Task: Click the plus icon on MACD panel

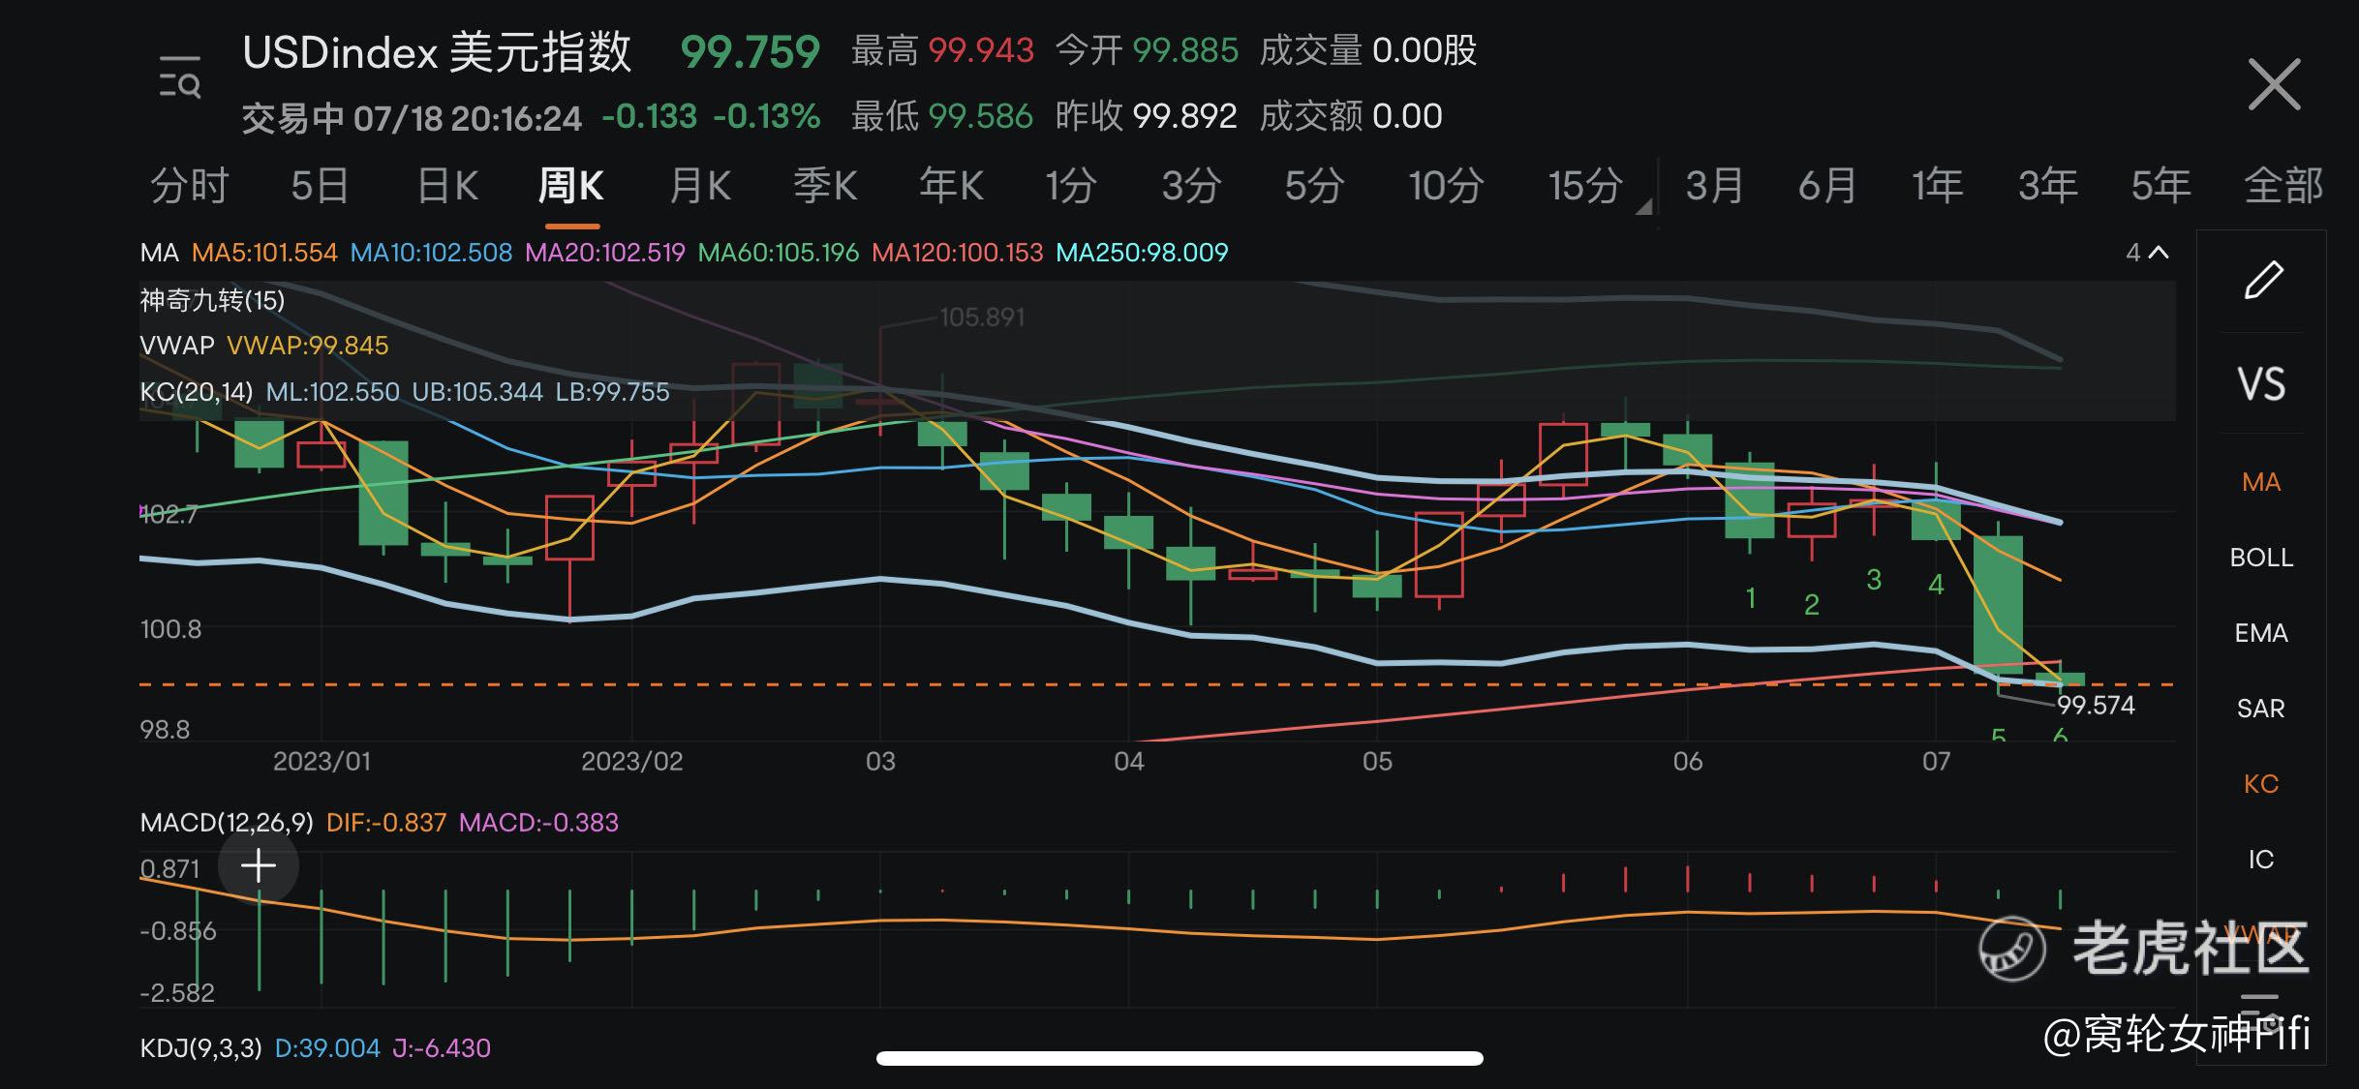Action: click(x=259, y=866)
